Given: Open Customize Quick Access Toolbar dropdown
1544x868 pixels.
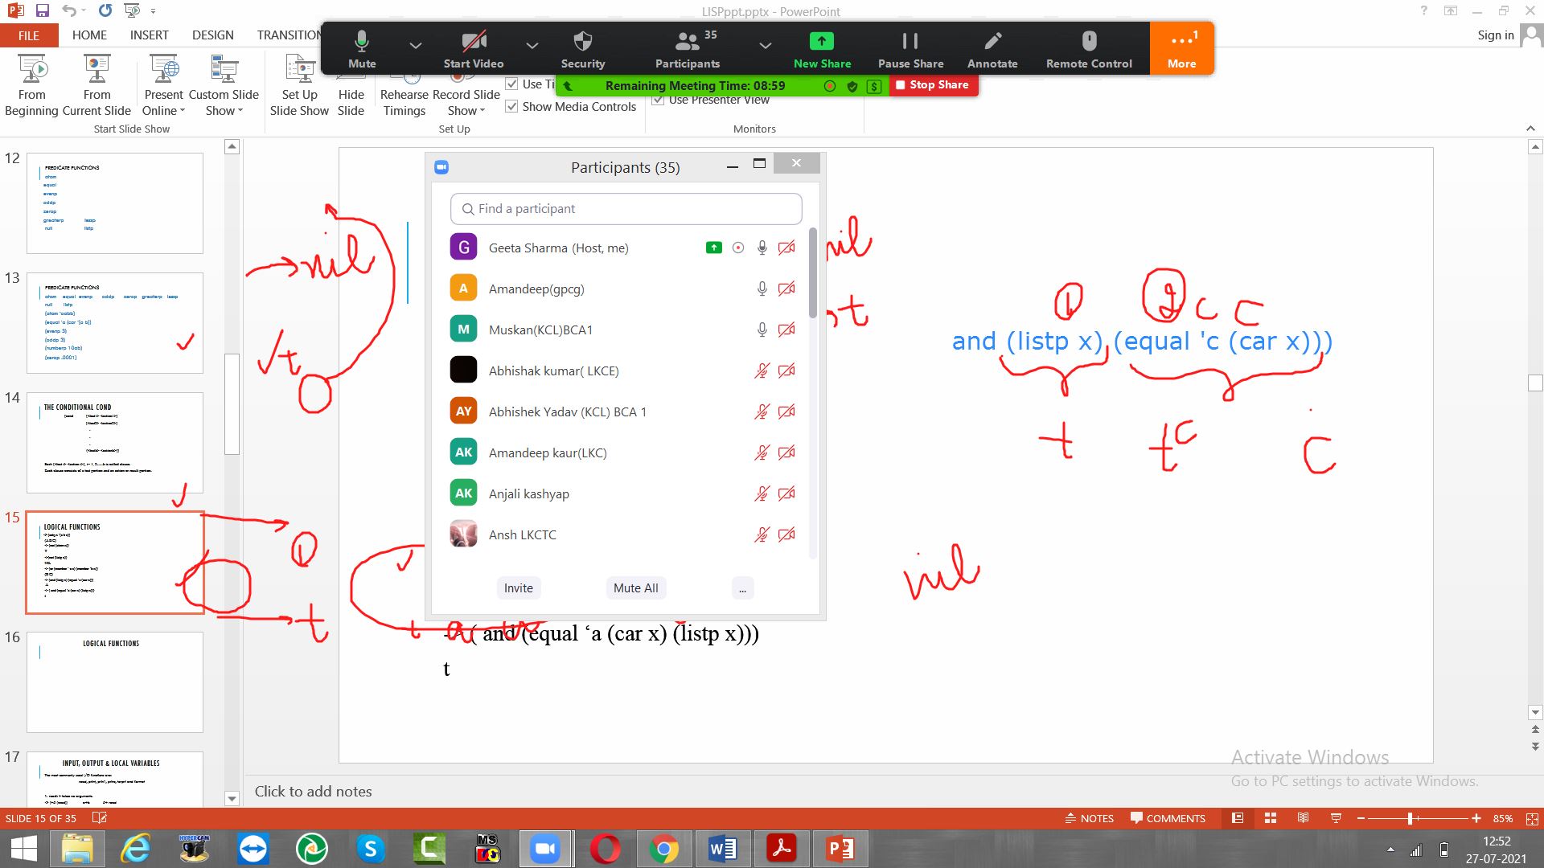Looking at the screenshot, I should [153, 11].
